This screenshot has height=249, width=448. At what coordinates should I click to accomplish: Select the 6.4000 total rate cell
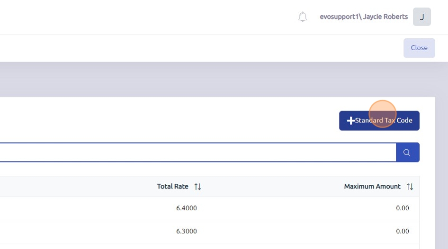(x=186, y=208)
